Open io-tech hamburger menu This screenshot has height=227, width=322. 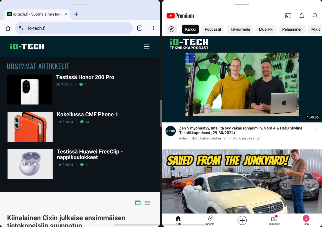coord(146,47)
